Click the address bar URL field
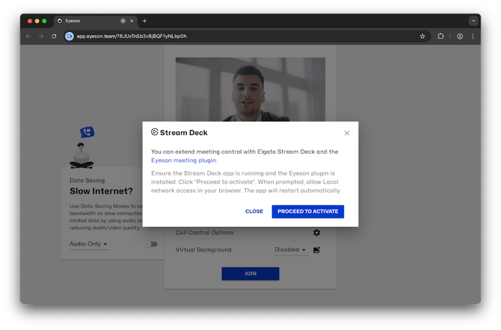Viewport: 501px width, 330px height. [x=224, y=36]
